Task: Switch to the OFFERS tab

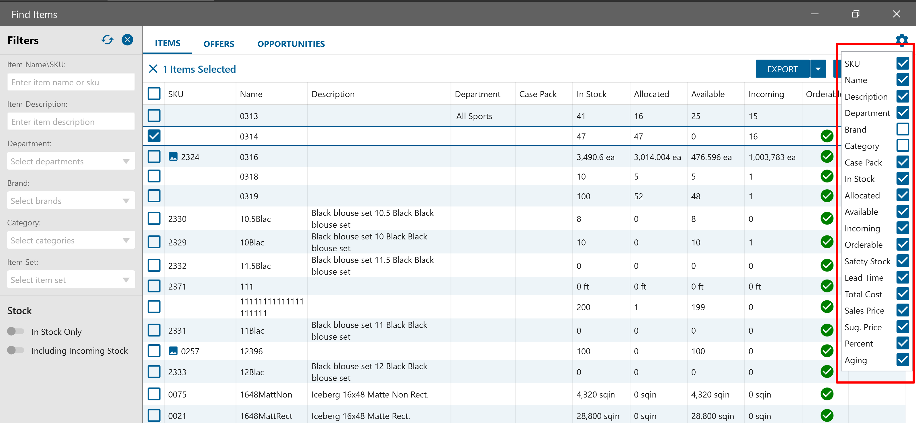Action: pyautogui.click(x=219, y=44)
